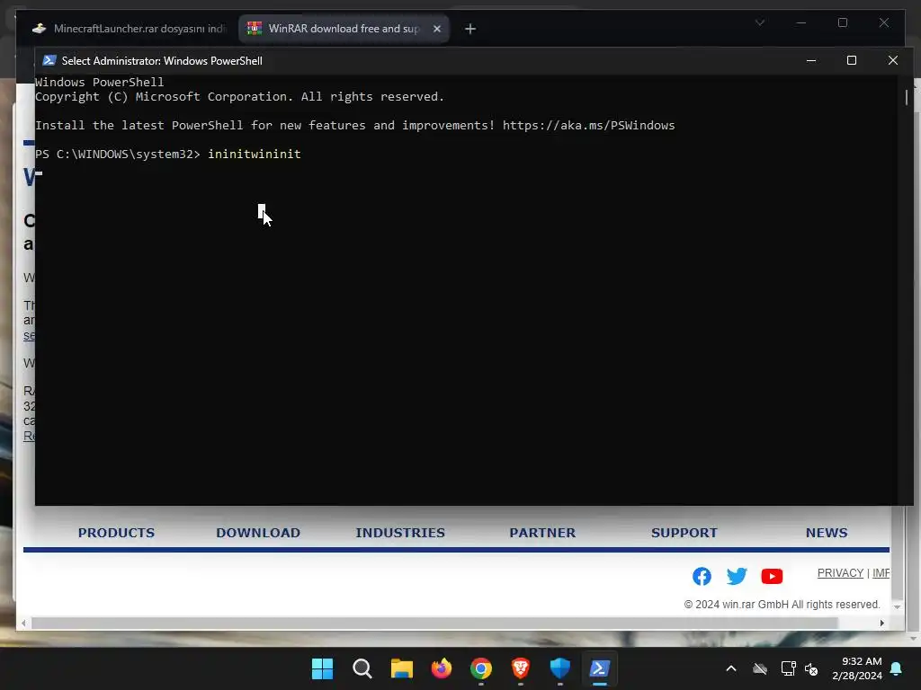Open DOWNLOAD menu on WinRAR page

click(258, 533)
